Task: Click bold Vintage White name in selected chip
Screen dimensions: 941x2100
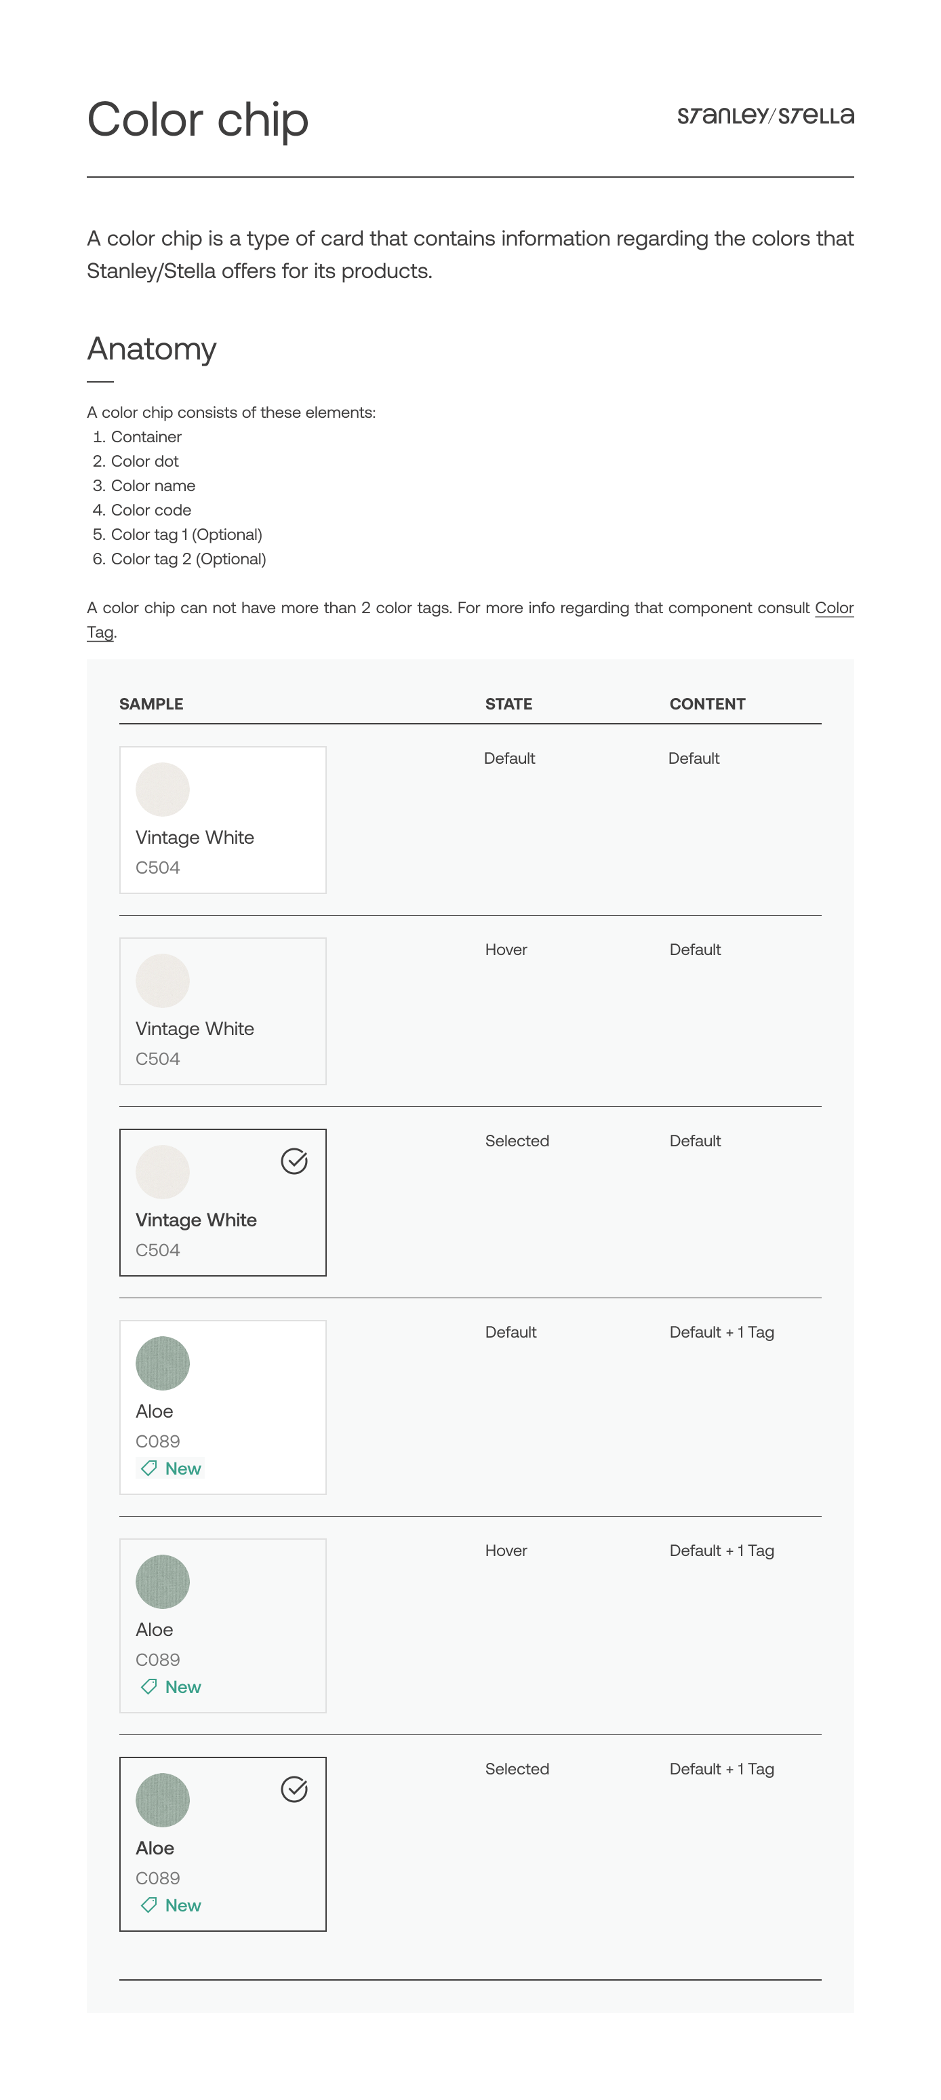Action: pyautogui.click(x=197, y=1220)
